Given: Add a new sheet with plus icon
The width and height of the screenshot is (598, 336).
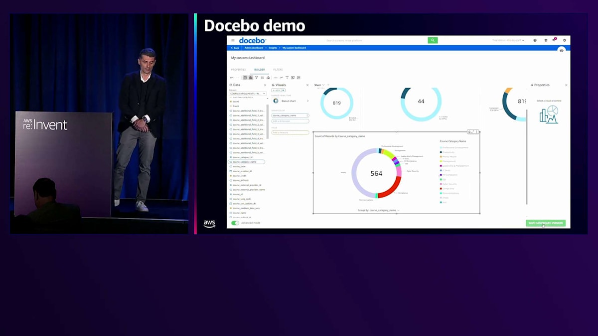Looking at the screenshot, I should click(x=328, y=85).
